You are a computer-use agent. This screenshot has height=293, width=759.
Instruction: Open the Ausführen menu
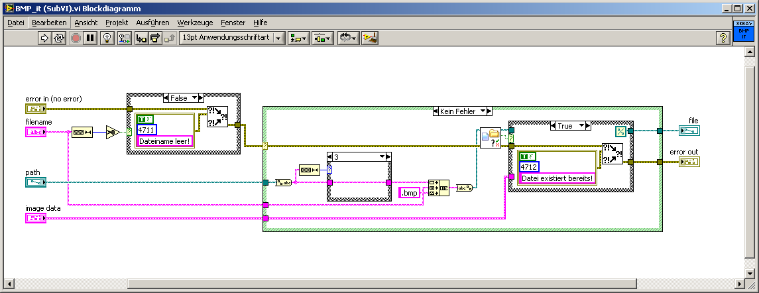point(153,23)
